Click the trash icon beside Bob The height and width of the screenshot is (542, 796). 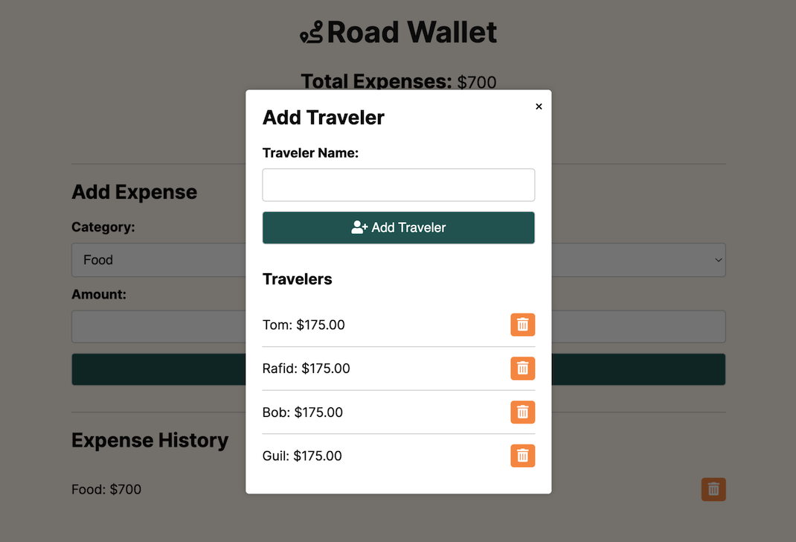pyautogui.click(x=522, y=412)
